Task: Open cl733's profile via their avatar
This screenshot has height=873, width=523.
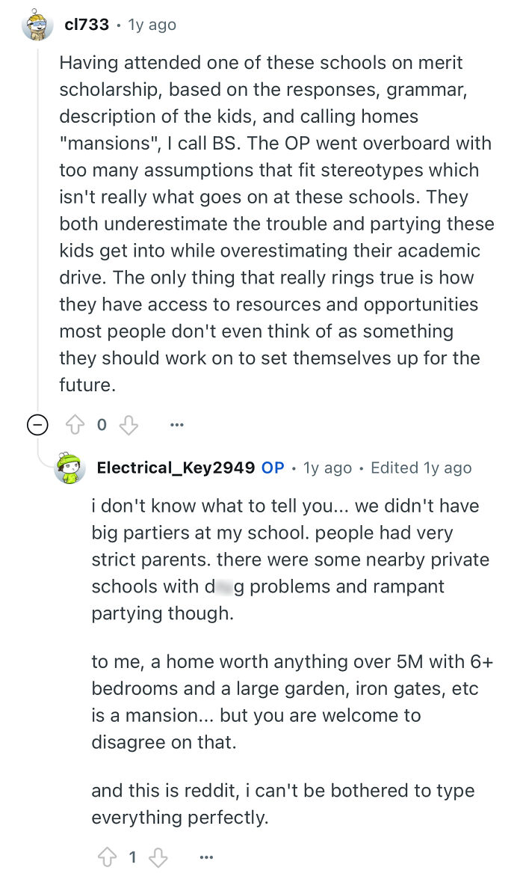Action: tap(37, 24)
